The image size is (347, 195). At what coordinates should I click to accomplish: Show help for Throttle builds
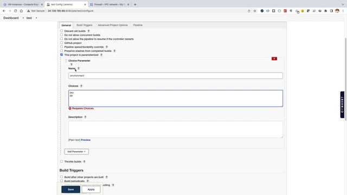84,161
